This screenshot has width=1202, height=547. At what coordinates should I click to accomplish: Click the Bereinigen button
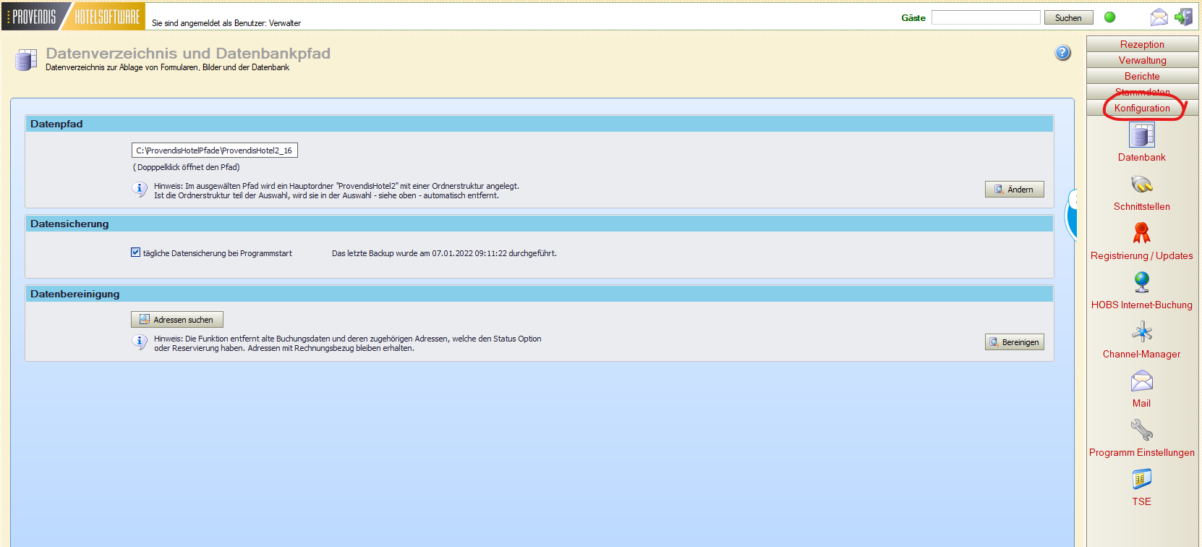point(1014,342)
